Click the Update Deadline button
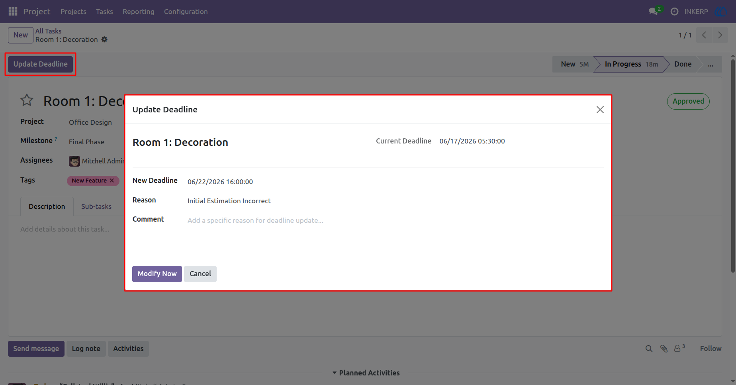Viewport: 736px width, 385px height. [41, 64]
